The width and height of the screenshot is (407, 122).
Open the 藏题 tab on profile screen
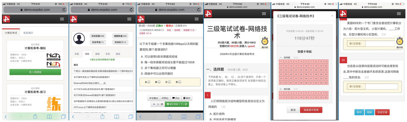pyautogui.click(x=98, y=54)
